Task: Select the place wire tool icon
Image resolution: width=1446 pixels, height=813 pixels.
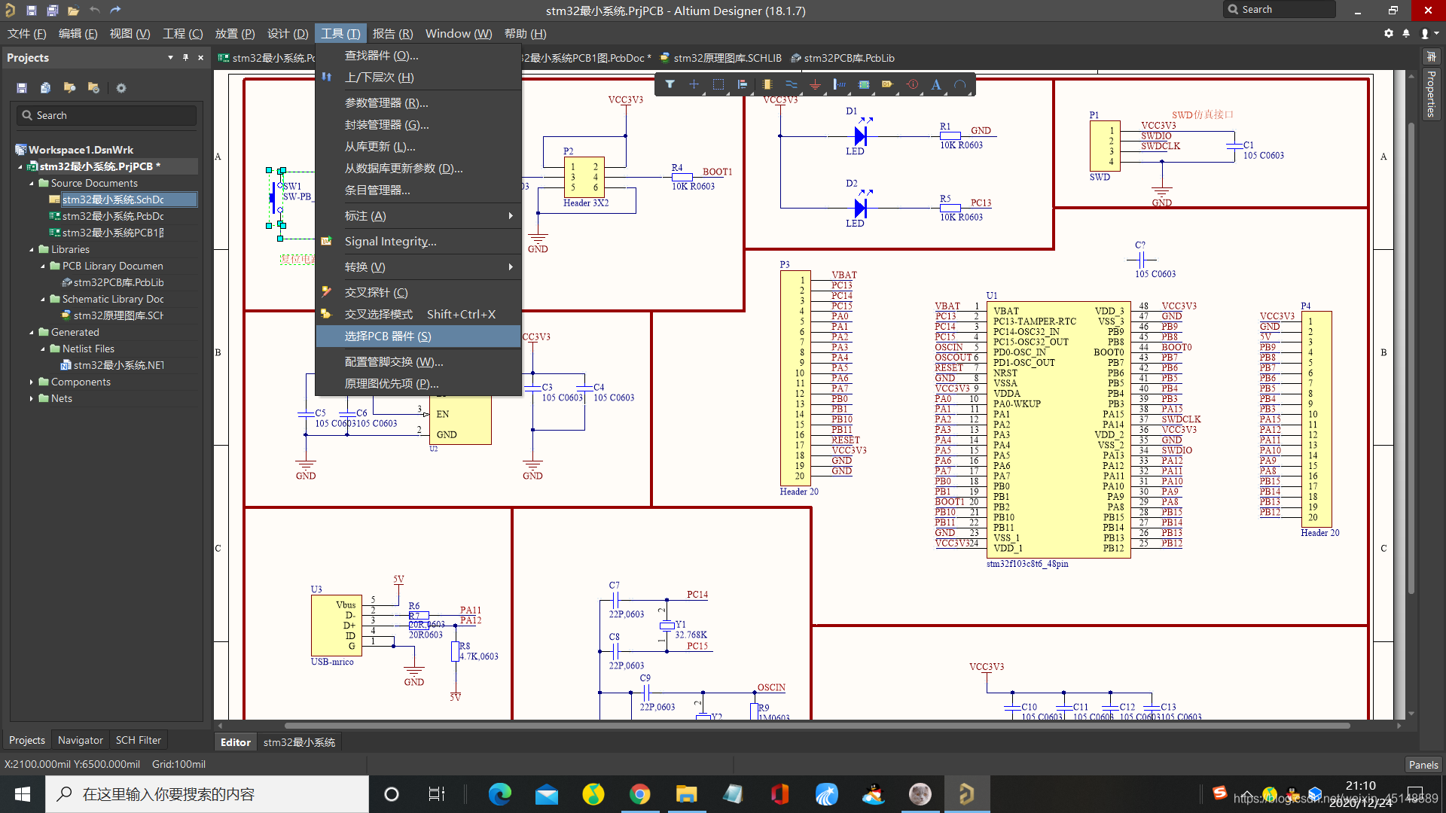Action: coord(791,85)
